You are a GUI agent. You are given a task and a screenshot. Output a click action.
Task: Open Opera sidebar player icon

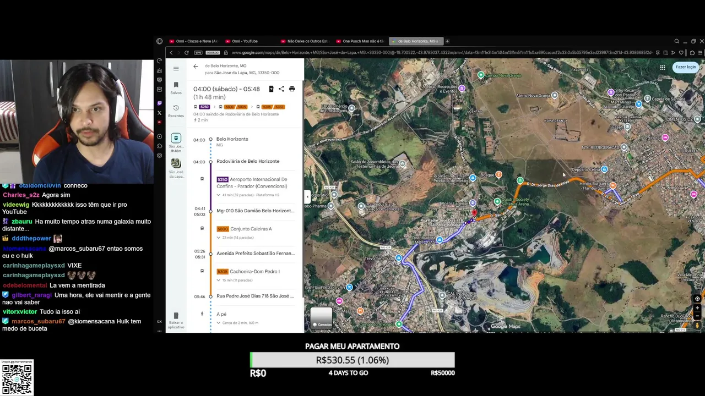click(160, 136)
